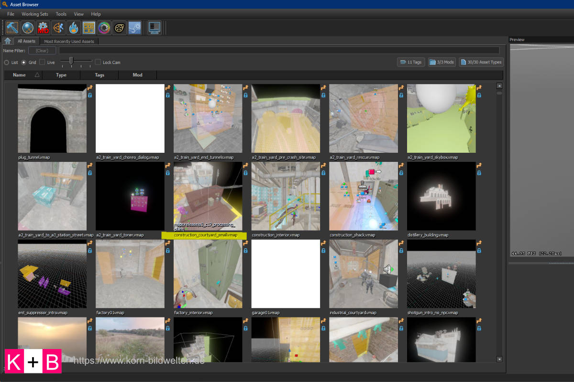Screen dimensions: 574x382
Task: Select the a2_train_yard_pre_crash_site.vmap thumbnail
Action: click(286, 118)
